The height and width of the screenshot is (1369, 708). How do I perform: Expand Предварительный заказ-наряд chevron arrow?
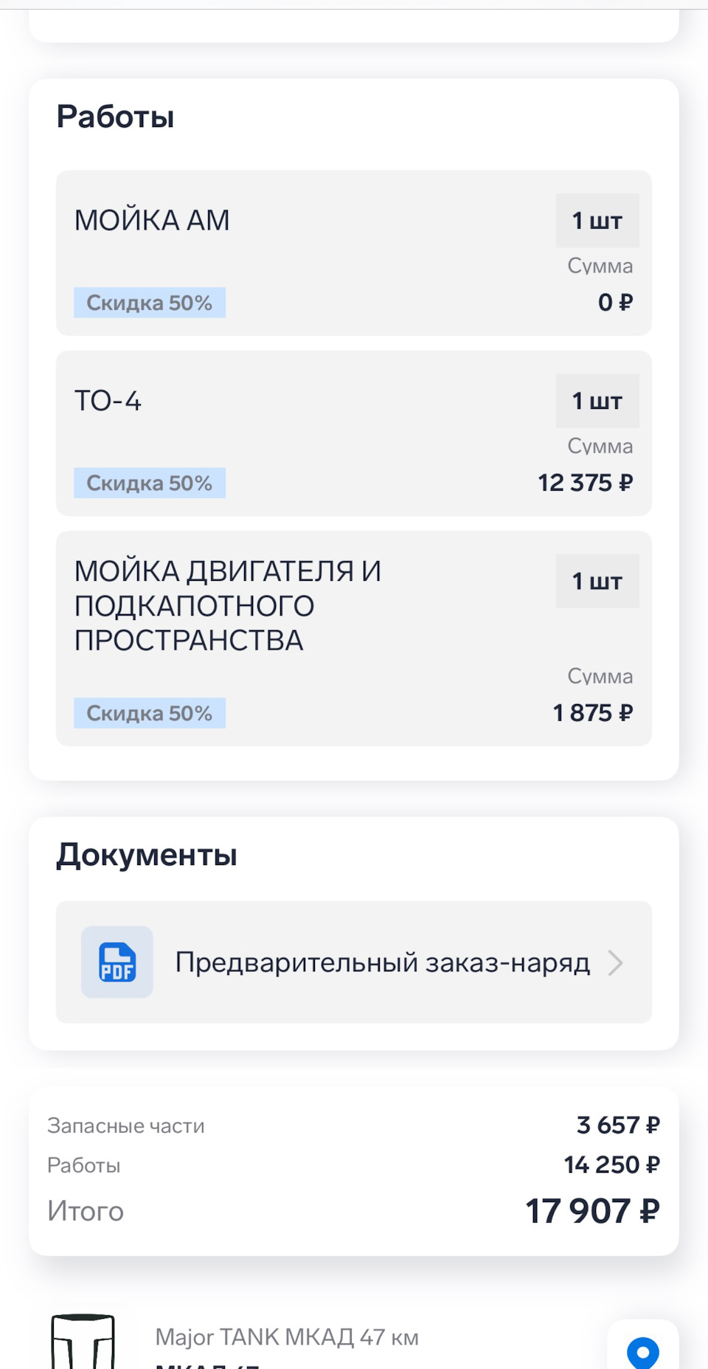[x=616, y=963]
